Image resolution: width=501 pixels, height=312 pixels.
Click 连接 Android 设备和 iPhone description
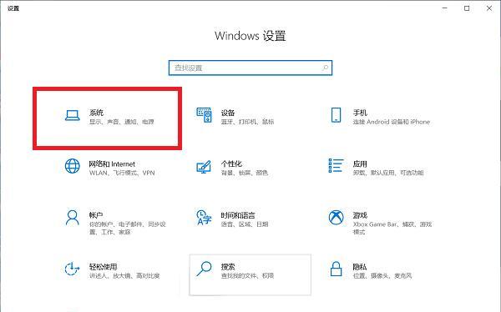pos(392,122)
